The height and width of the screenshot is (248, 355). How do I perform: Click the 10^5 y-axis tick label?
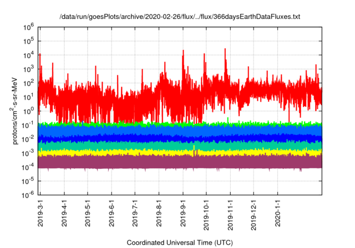pyautogui.click(x=28, y=41)
